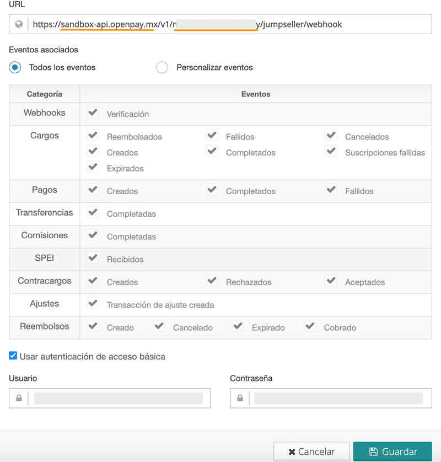Toggle Cargos Expirados checkbox
The width and height of the screenshot is (441, 462).
pyautogui.click(x=93, y=166)
